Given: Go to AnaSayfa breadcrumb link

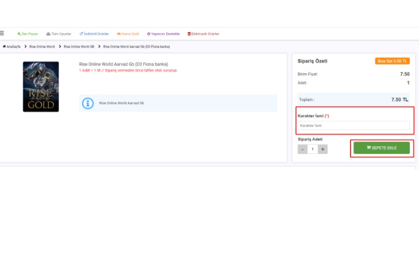Looking at the screenshot, I should click(x=12, y=46).
